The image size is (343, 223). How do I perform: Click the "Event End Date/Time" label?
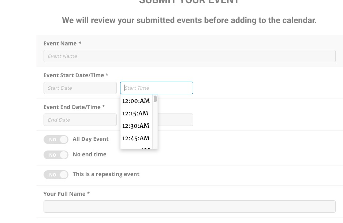pos(74,107)
